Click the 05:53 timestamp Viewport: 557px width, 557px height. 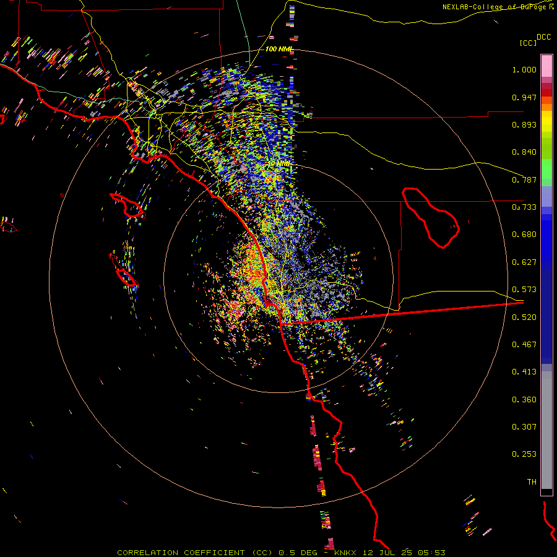430,553
